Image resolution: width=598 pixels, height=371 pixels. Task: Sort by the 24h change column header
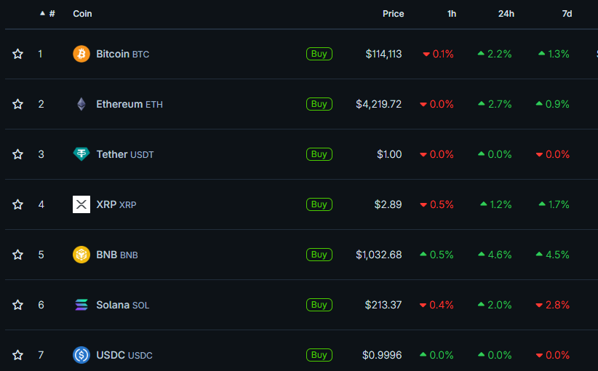point(506,14)
